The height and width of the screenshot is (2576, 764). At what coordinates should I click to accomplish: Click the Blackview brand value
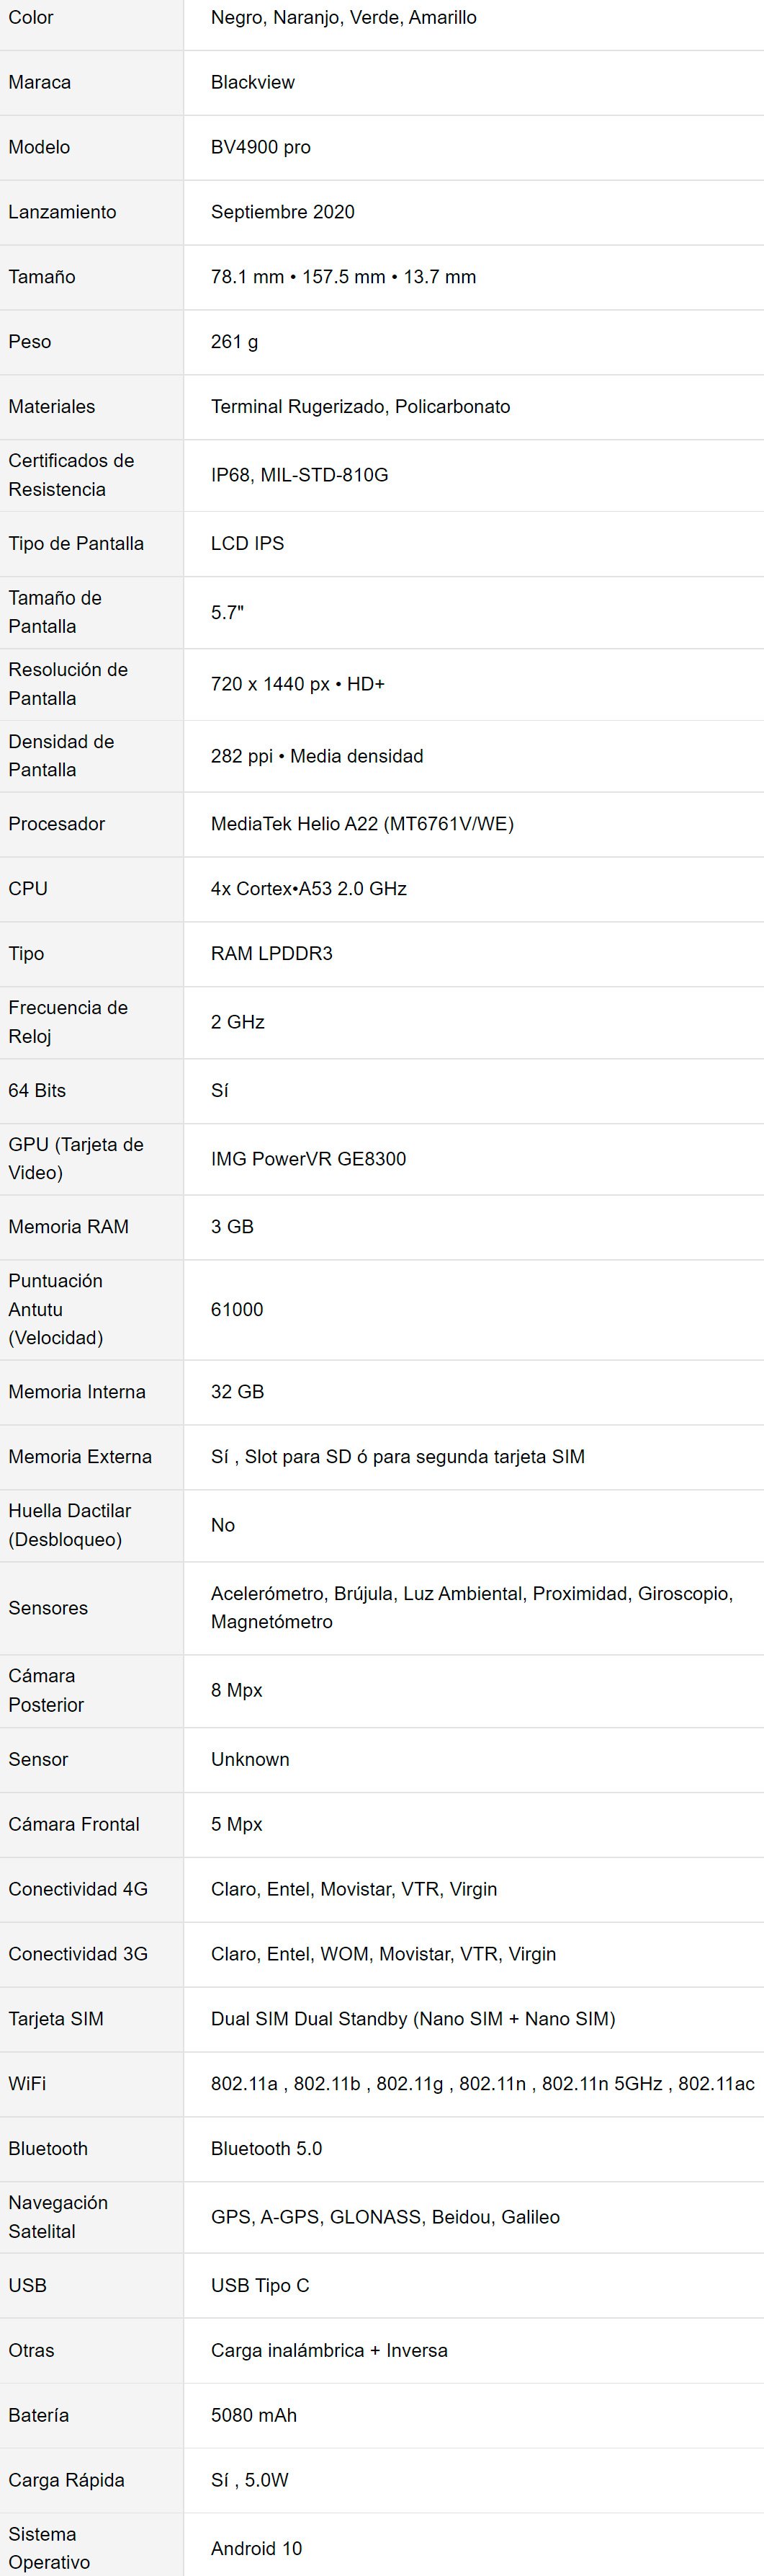click(x=253, y=82)
